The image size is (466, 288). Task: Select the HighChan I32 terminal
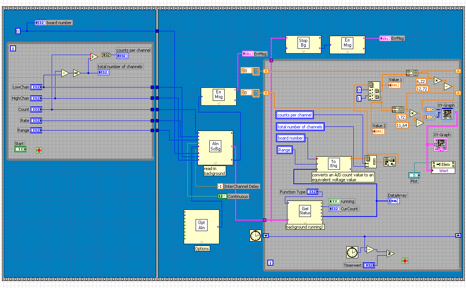click(x=36, y=98)
